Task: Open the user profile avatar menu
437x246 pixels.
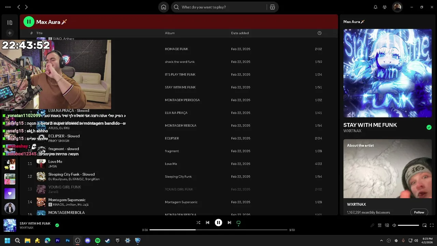Action: [x=397, y=7]
